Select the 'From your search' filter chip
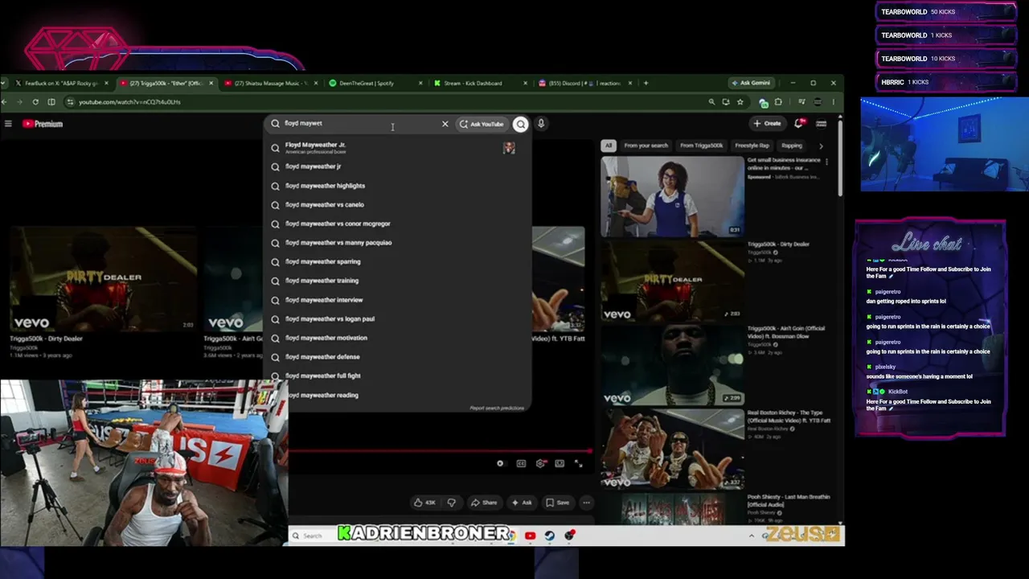Image resolution: width=1029 pixels, height=579 pixels. tap(646, 146)
